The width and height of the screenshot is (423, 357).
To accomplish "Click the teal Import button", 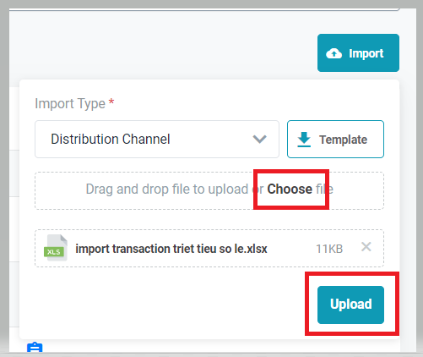I will [358, 53].
